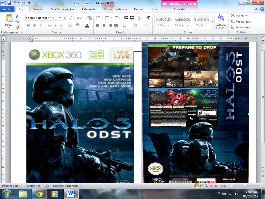The image size is (265, 199).
Task: Click the Save floppy disk icon
Action: (x=9, y=3)
